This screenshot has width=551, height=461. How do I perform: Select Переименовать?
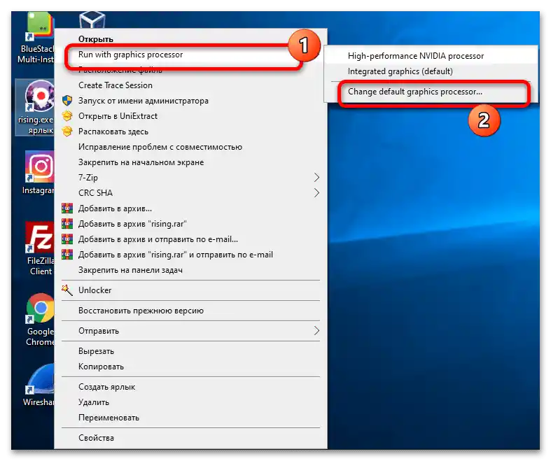[x=190, y=418]
